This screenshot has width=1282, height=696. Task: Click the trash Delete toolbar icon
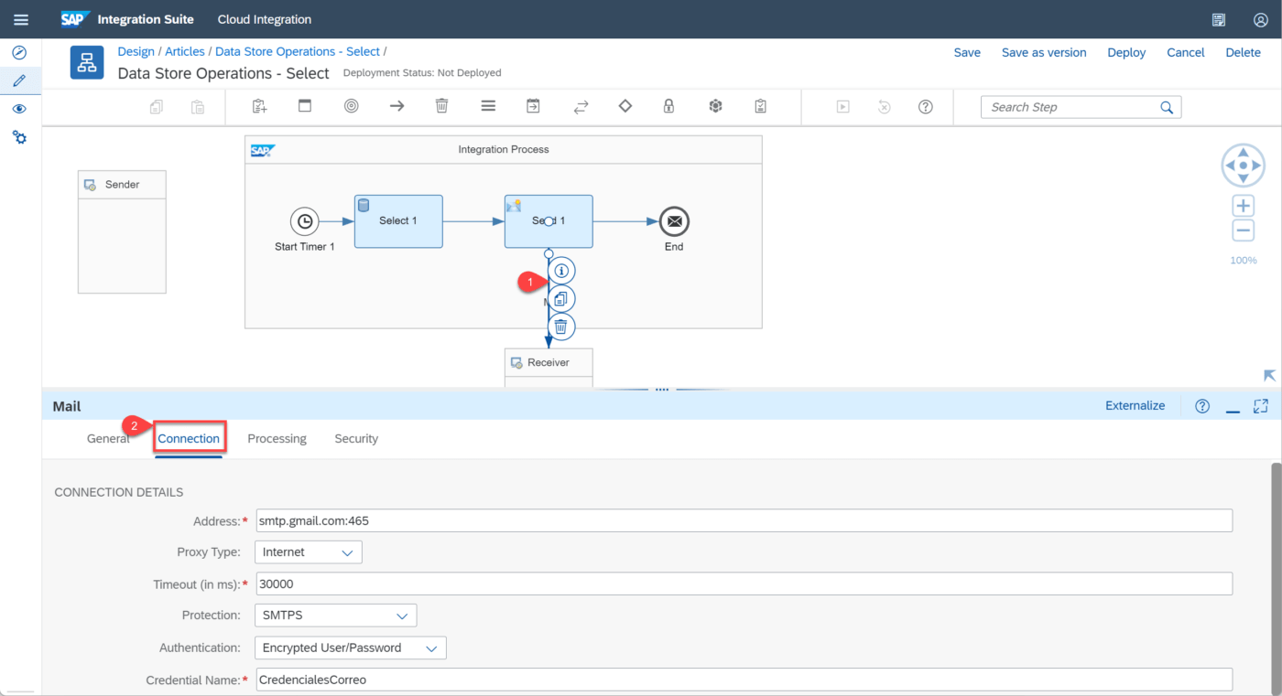click(442, 106)
